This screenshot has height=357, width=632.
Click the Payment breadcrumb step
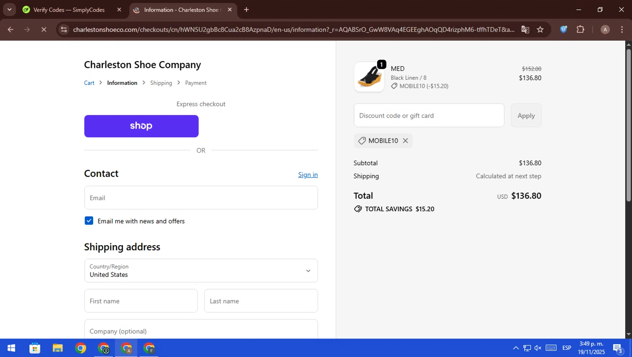point(195,83)
